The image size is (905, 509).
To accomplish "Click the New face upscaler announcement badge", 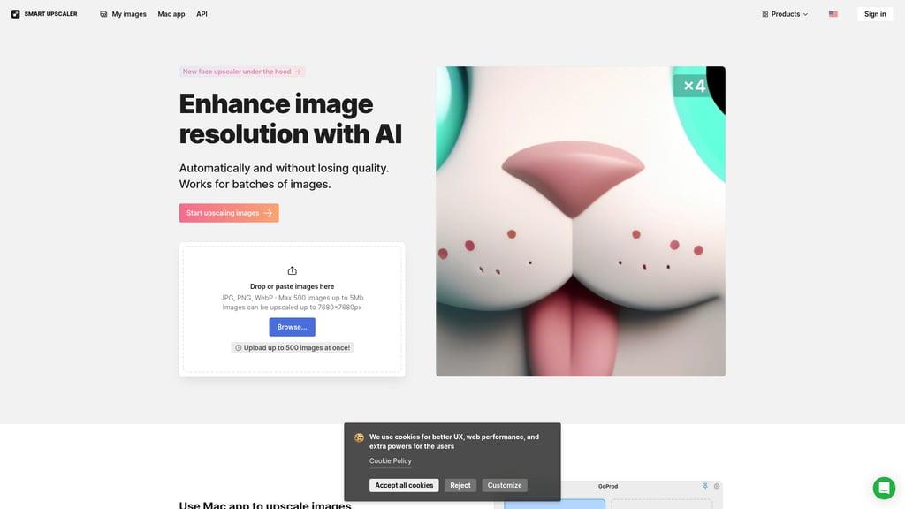I will point(242,72).
